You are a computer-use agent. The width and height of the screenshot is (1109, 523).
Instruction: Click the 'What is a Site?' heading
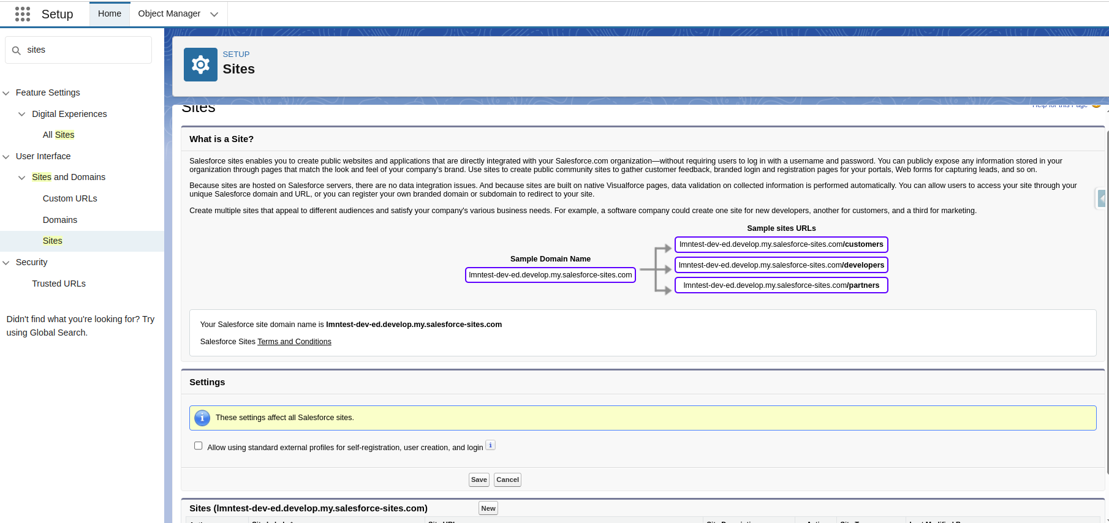(221, 139)
